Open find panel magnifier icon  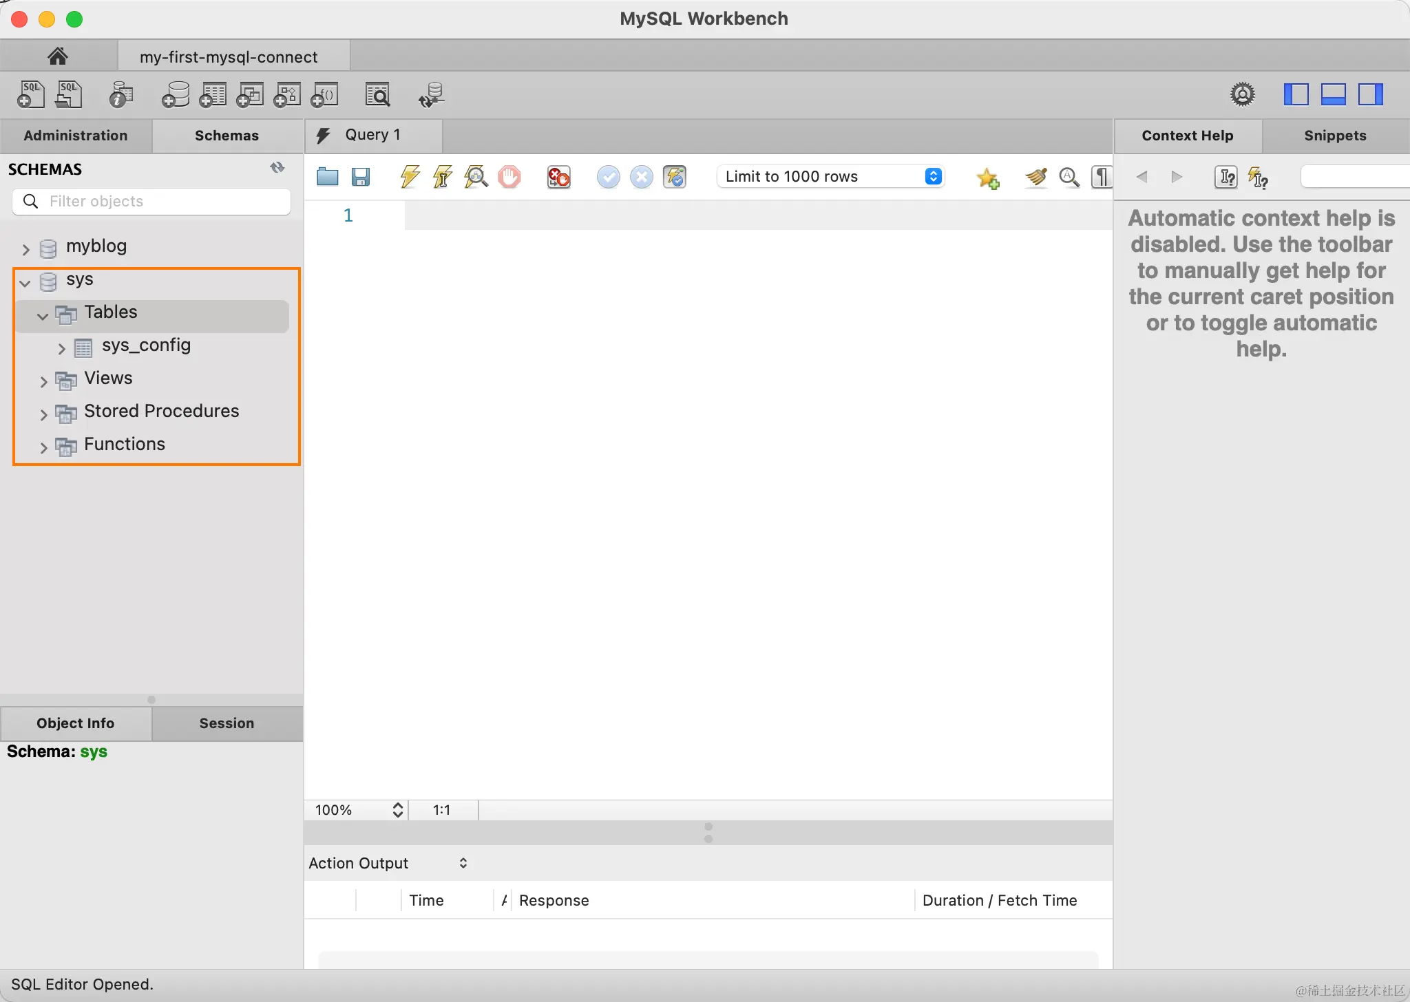point(1069,178)
